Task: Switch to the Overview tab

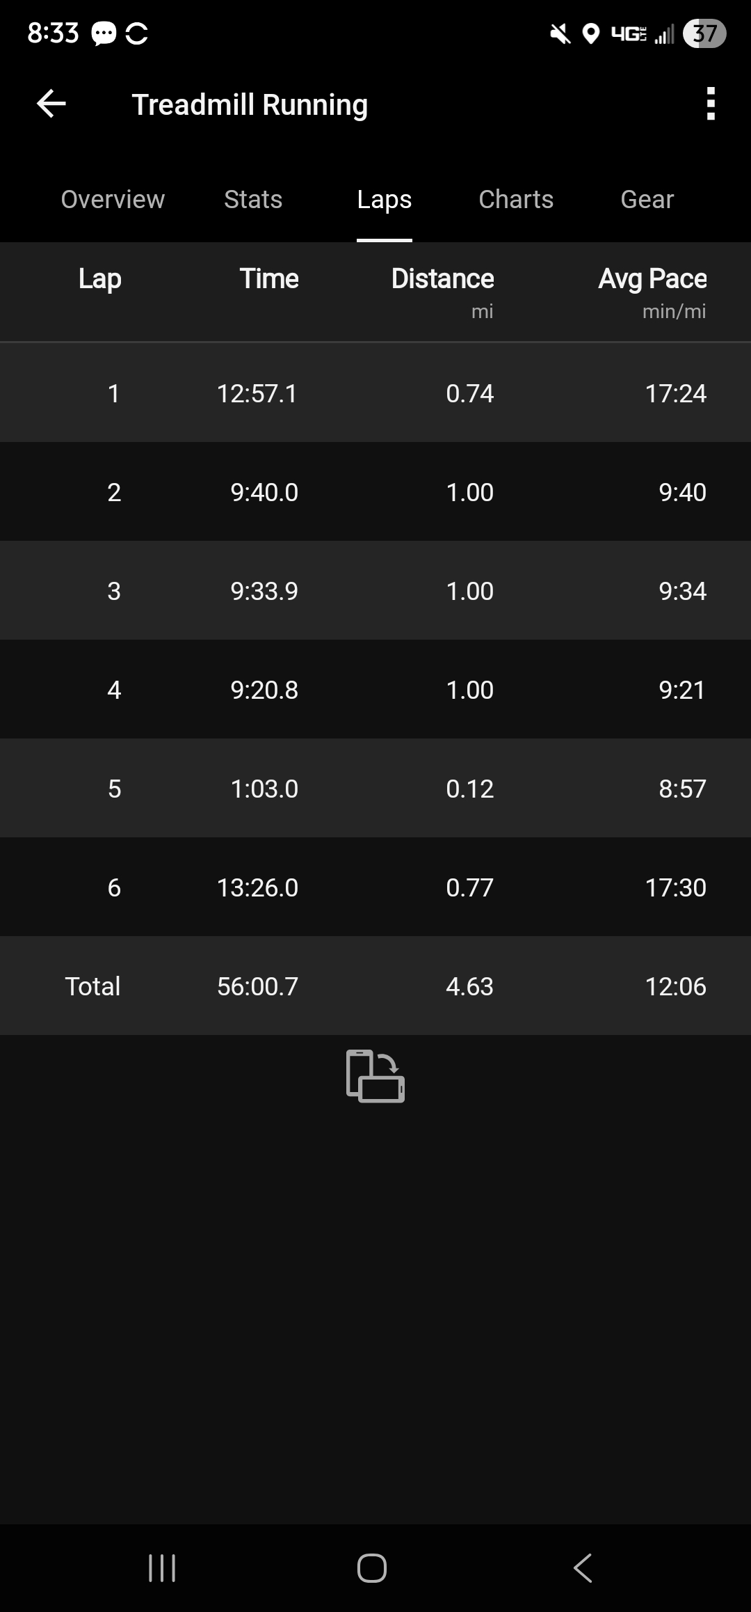Action: click(113, 200)
